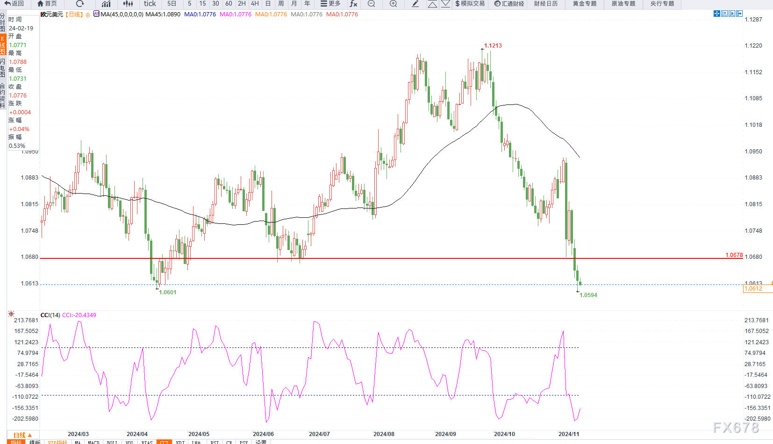Open the 财经日历 financial calendar link
773x444 pixels.
(x=546, y=4)
